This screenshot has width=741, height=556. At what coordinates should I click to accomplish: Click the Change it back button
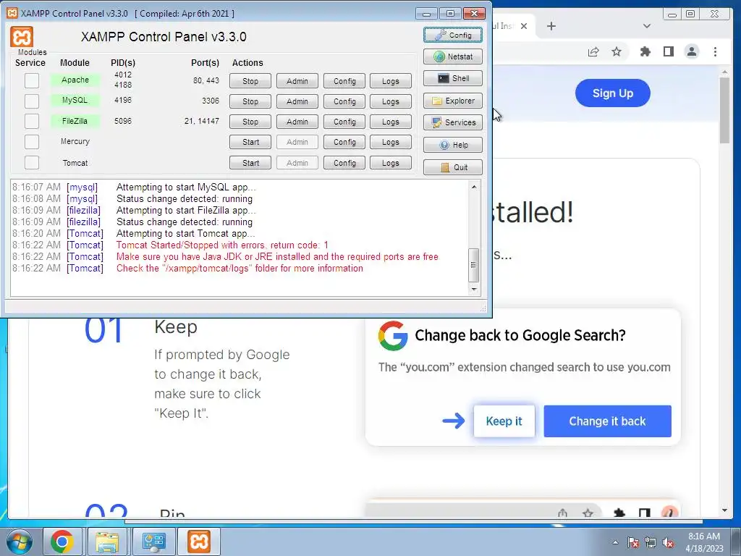point(607,421)
